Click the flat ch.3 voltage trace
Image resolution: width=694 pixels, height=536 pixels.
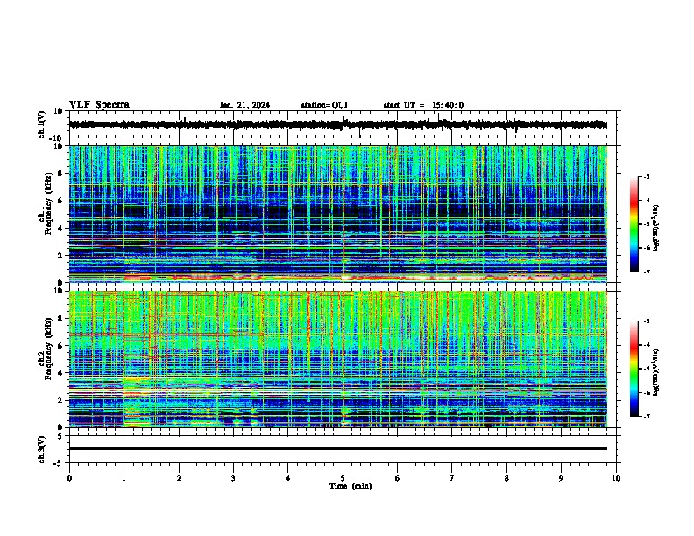[338, 448]
